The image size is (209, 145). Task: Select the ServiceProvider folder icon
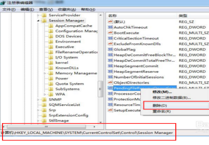44,15
